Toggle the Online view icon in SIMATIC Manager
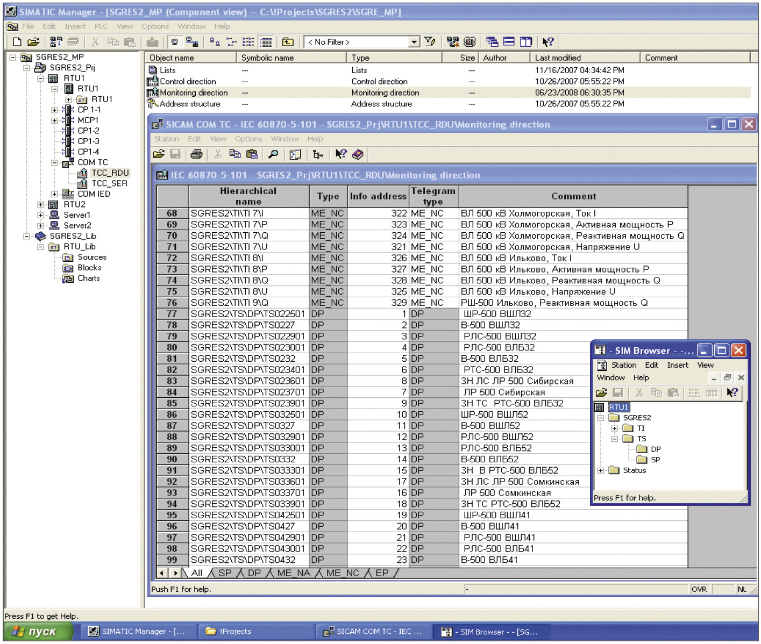The height and width of the screenshot is (644, 761). [x=191, y=42]
